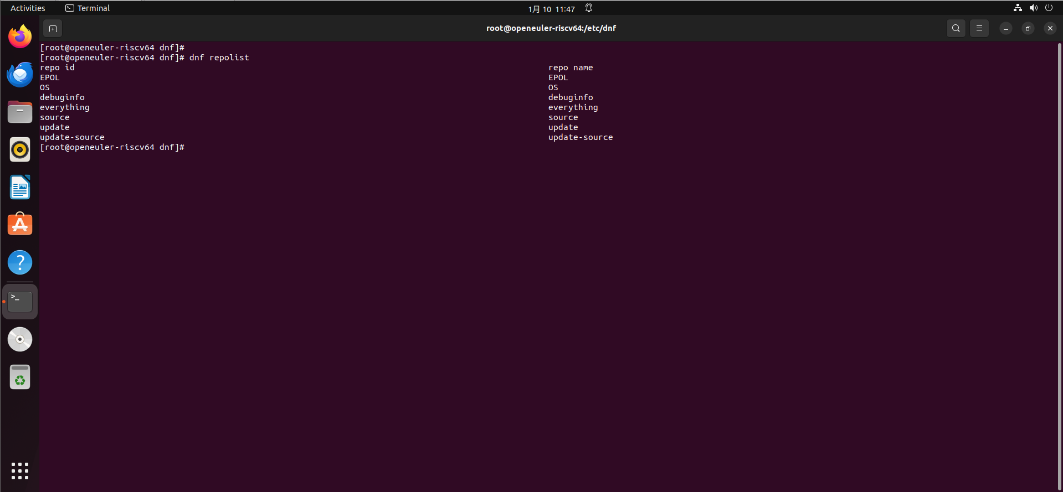Image resolution: width=1063 pixels, height=492 pixels.
Task: Open the Files manager in dock
Action: (x=20, y=112)
